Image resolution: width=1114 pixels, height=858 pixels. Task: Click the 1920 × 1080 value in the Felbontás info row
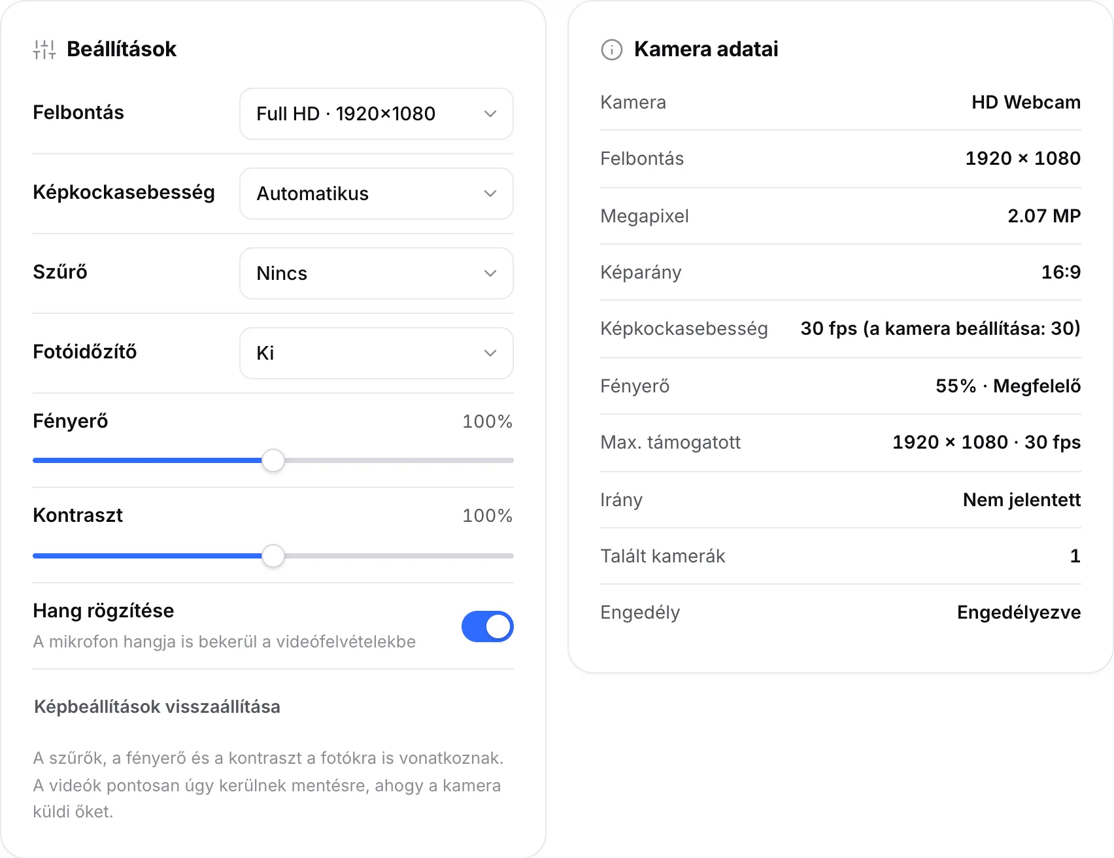[x=1023, y=158]
